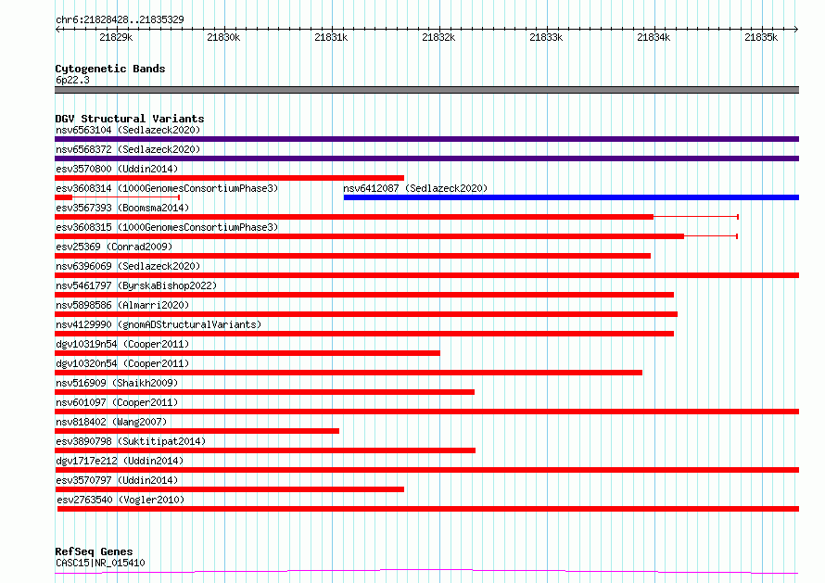Image resolution: width=825 pixels, height=583 pixels.
Task: Click the 21830k ruler tick label
Action: [223, 37]
